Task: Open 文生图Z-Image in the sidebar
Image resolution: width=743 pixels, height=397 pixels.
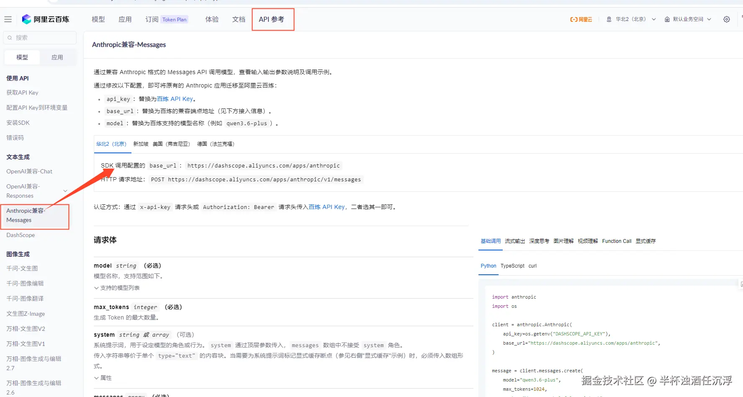Action: (26, 314)
